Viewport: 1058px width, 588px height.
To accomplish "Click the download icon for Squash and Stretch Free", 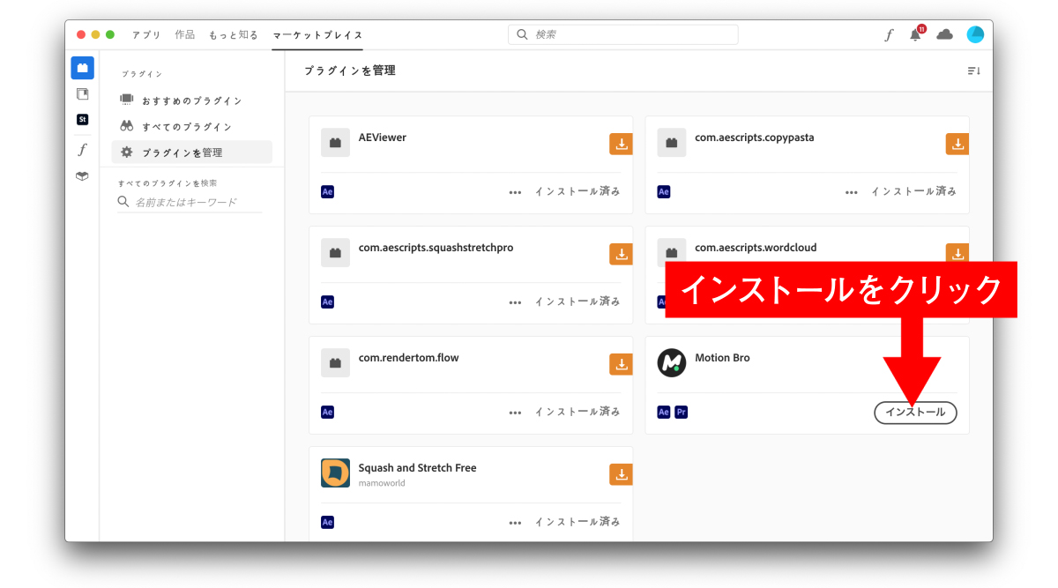I will [x=621, y=474].
